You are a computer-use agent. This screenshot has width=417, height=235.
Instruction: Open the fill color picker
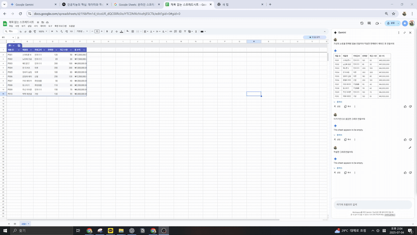click(128, 31)
